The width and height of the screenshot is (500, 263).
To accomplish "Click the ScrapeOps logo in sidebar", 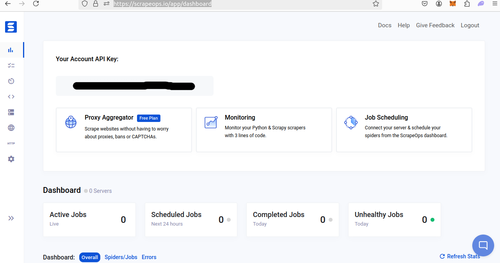I will (x=11, y=27).
